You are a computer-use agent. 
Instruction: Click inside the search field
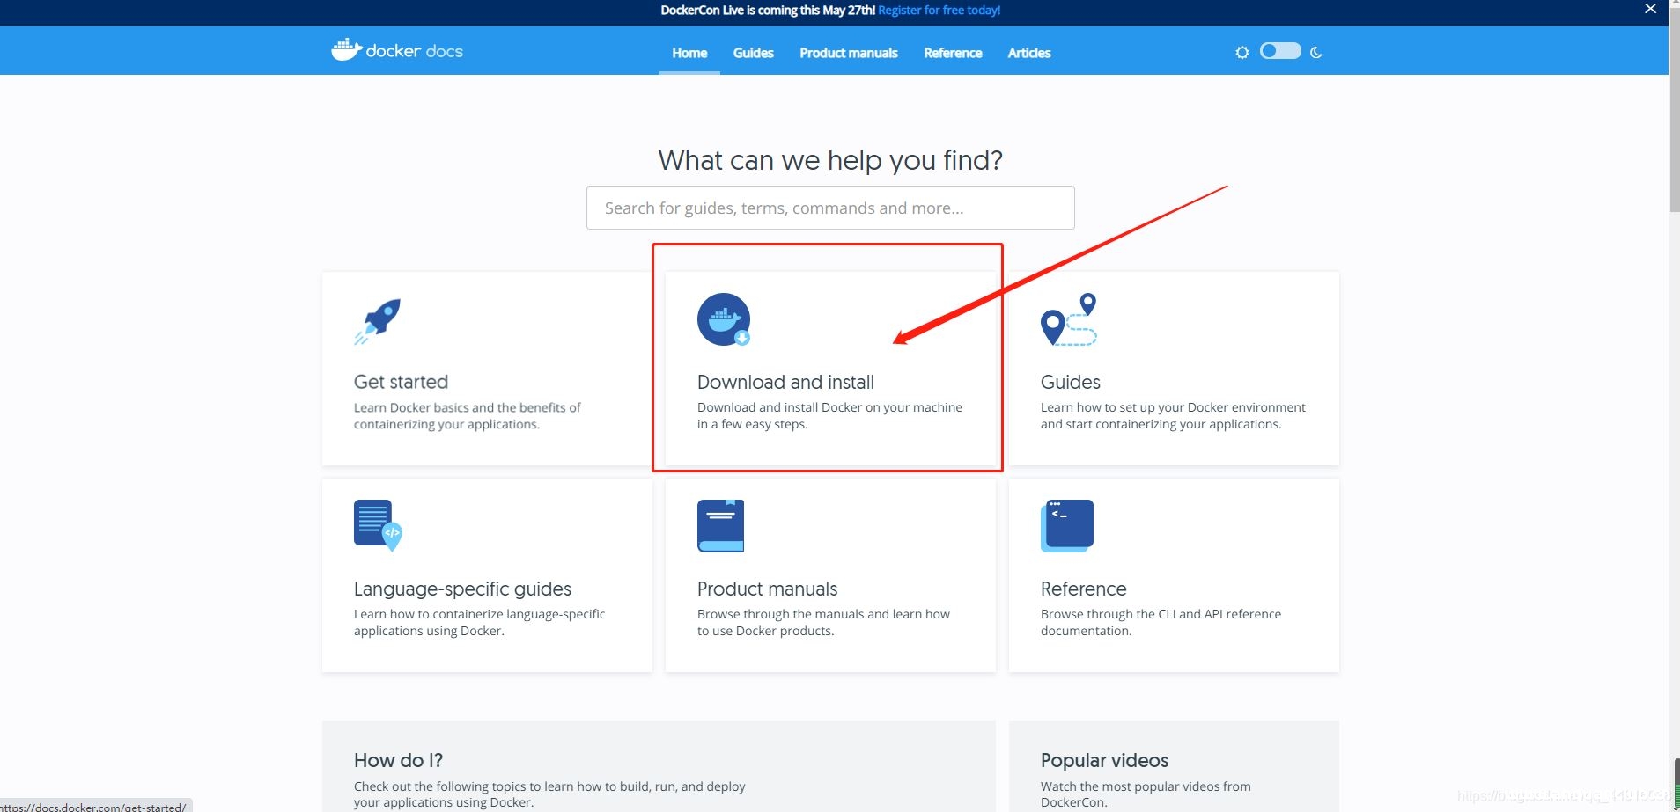tap(829, 208)
